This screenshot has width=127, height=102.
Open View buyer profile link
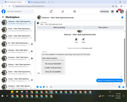click(x=87, y=48)
